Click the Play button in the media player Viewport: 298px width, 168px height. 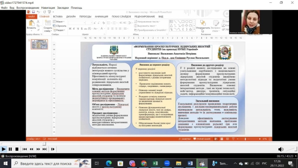pyautogui.click(x=4, y=149)
